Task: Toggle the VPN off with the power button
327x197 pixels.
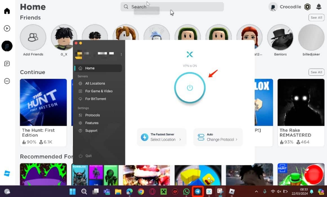Action: tap(190, 88)
